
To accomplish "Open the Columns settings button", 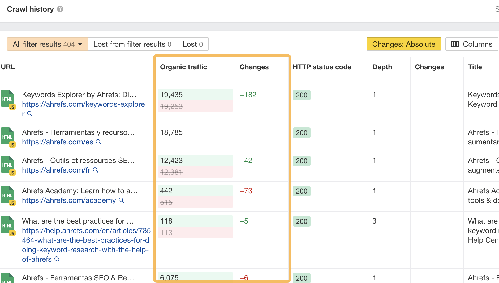I will tap(472, 44).
